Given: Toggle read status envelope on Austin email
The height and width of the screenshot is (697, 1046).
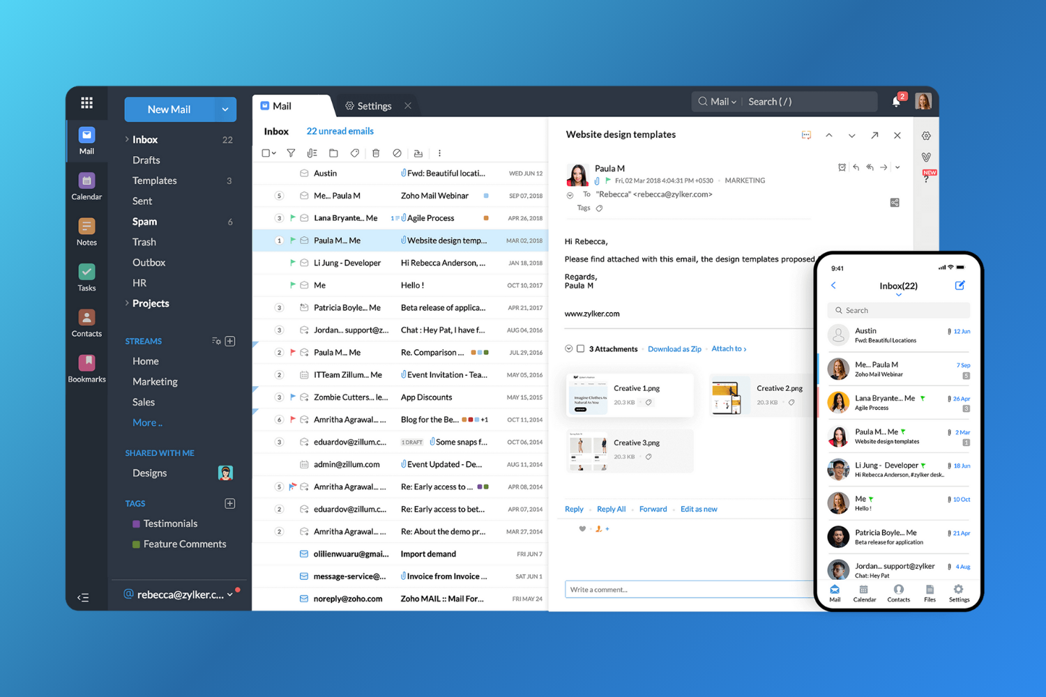Looking at the screenshot, I should 304,174.
